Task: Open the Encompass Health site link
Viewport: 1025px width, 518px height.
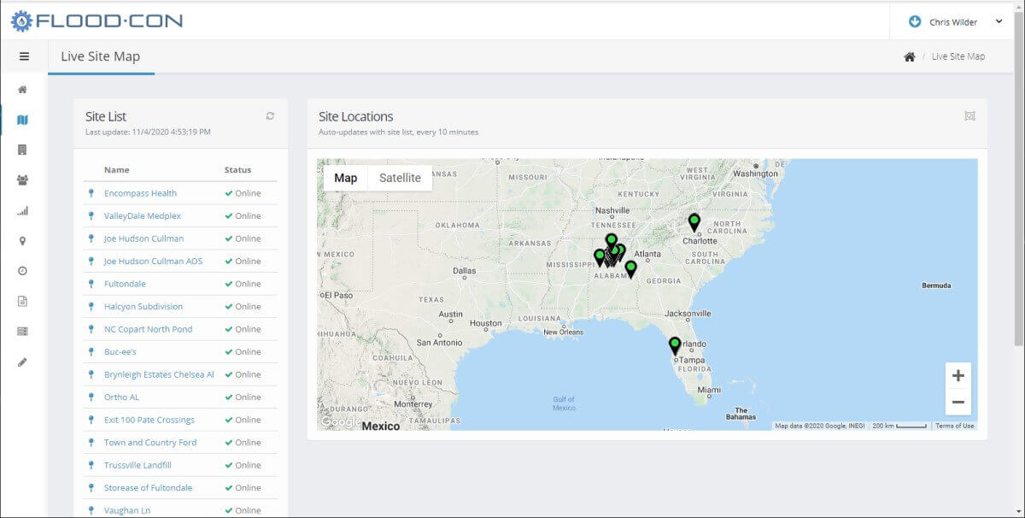Action: pyautogui.click(x=140, y=193)
